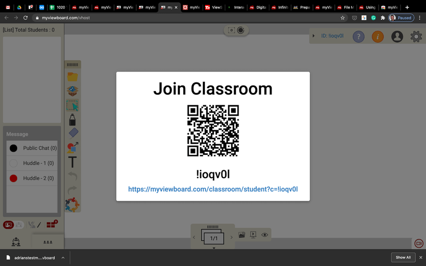This screenshot has width=426, height=266.
Task: Select the Public Chat channel
Action: coord(32,148)
